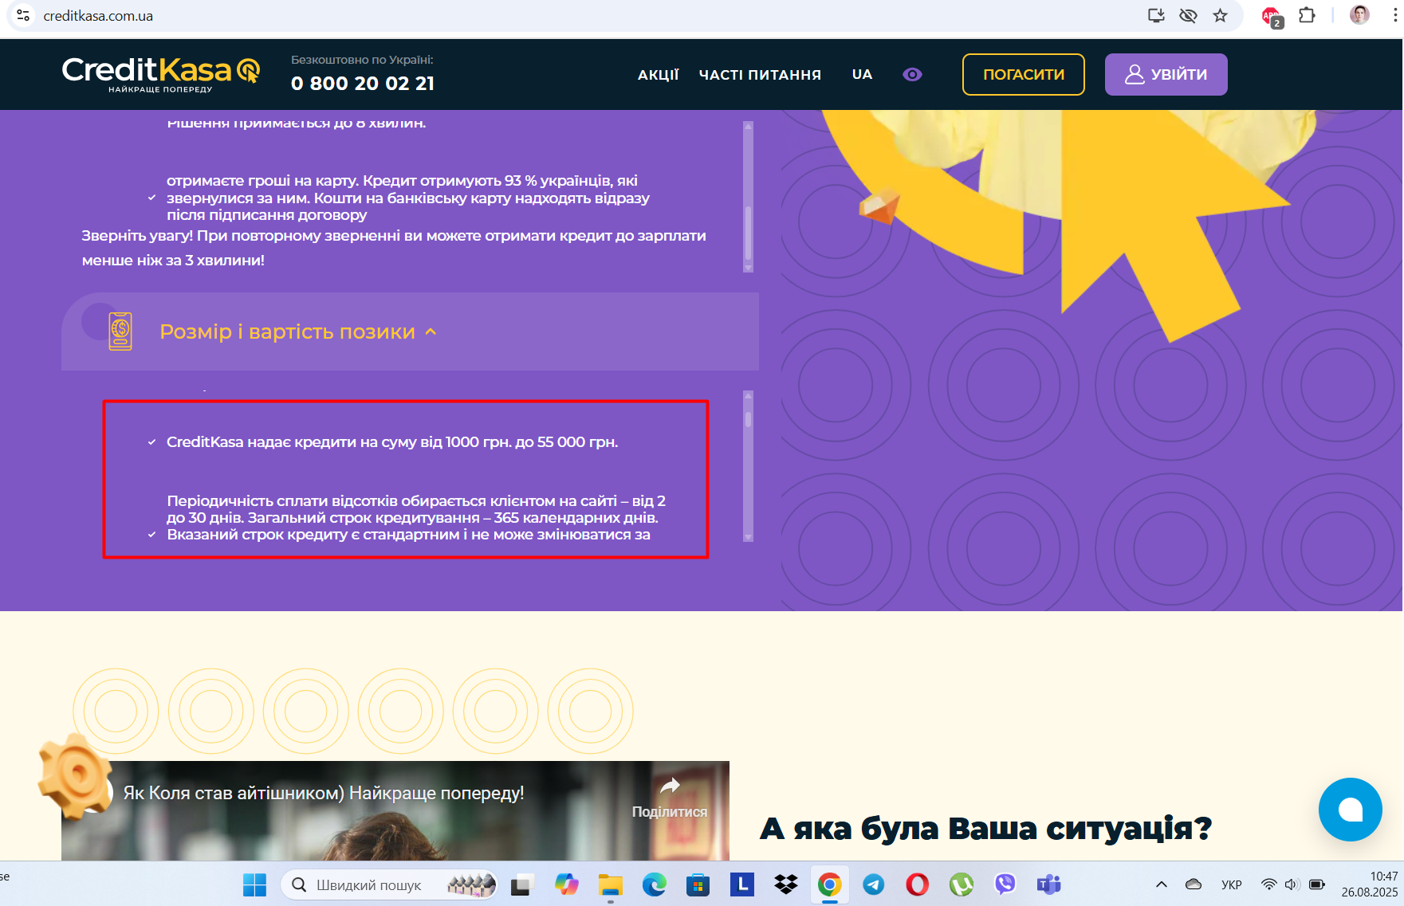The width and height of the screenshot is (1404, 906).
Task: Open uTorrent from the taskbar
Action: [962, 884]
